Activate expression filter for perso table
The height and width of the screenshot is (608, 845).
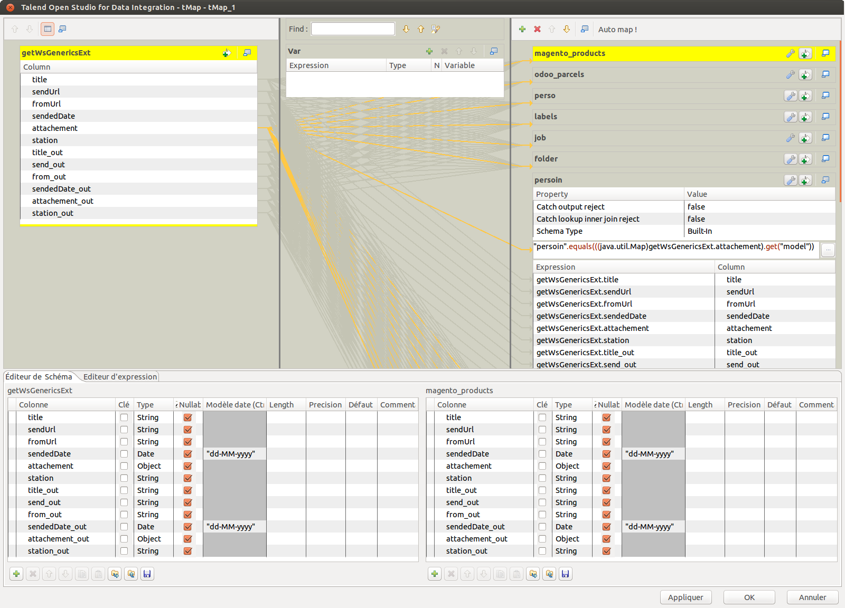(805, 96)
